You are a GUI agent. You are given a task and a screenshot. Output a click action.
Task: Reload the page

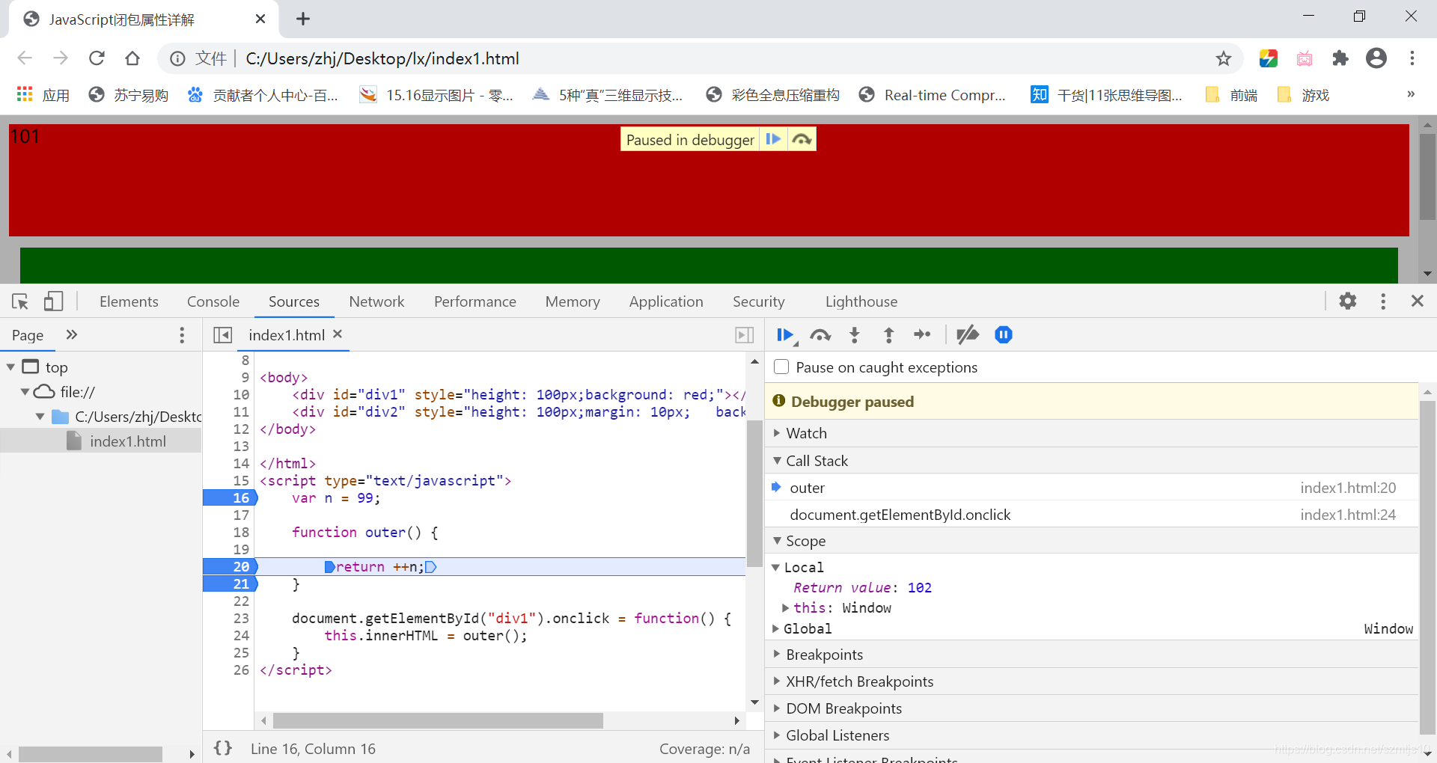(97, 58)
